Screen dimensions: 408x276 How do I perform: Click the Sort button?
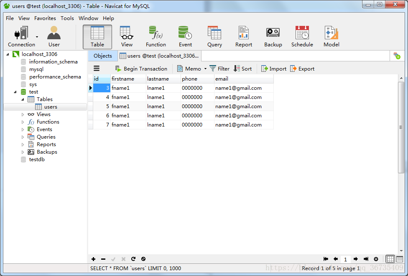(x=242, y=68)
